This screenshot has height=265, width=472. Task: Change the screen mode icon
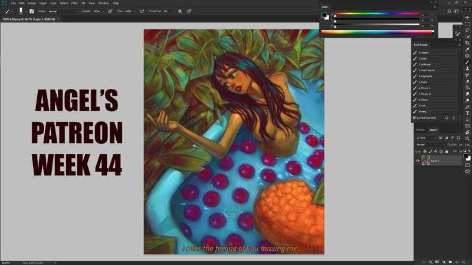(x=467, y=171)
